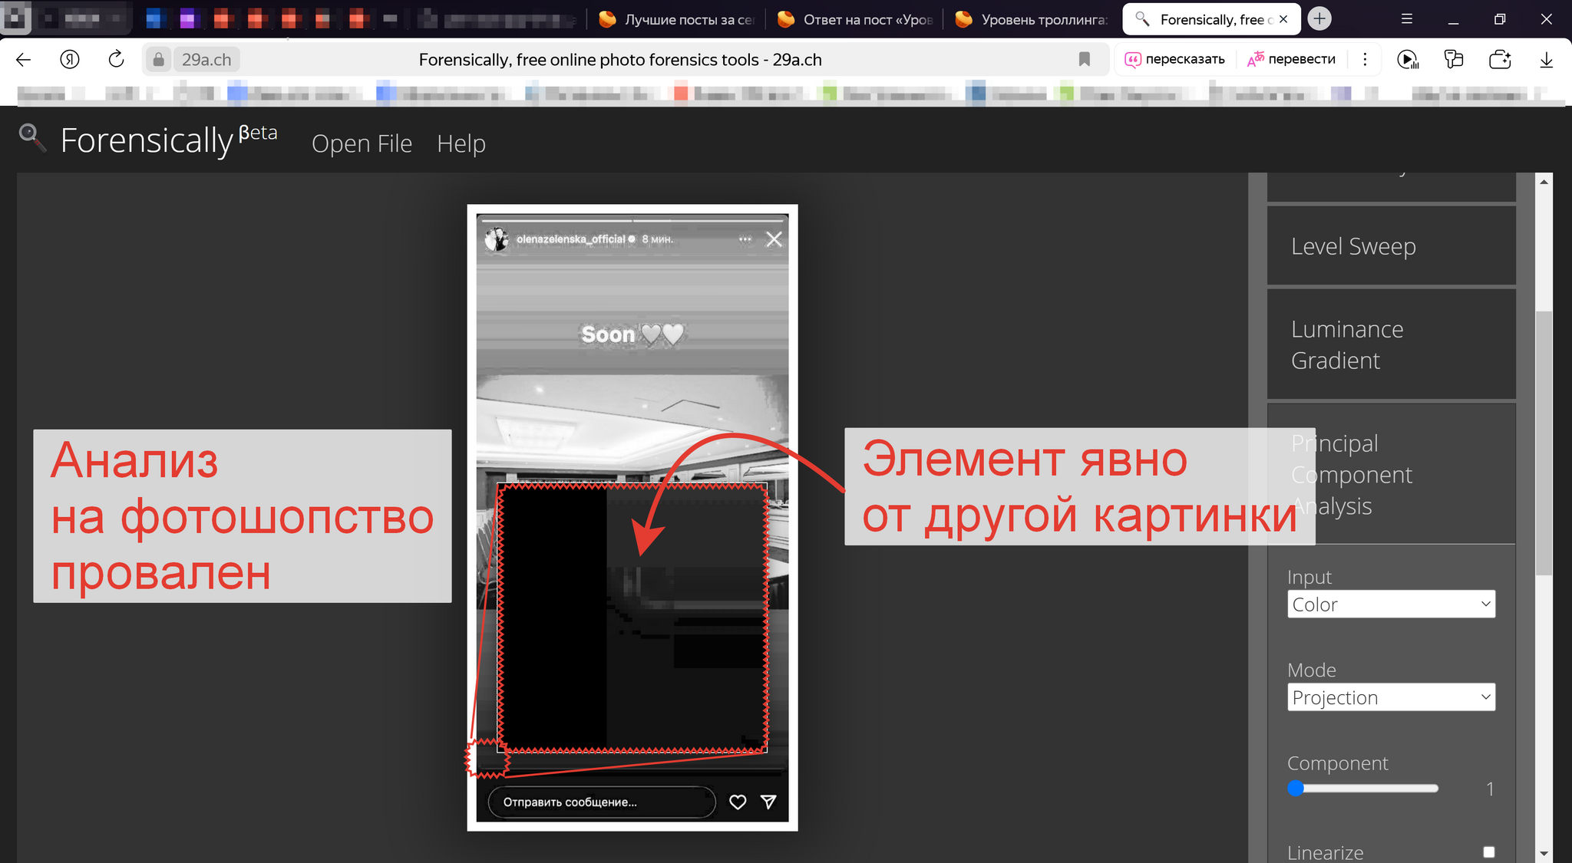
Task: Bookmark page with bookmark icon
Action: tap(1084, 59)
